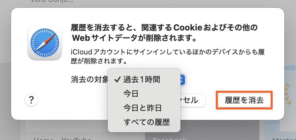Click the Master... tile at the bottom right

pos(282,138)
